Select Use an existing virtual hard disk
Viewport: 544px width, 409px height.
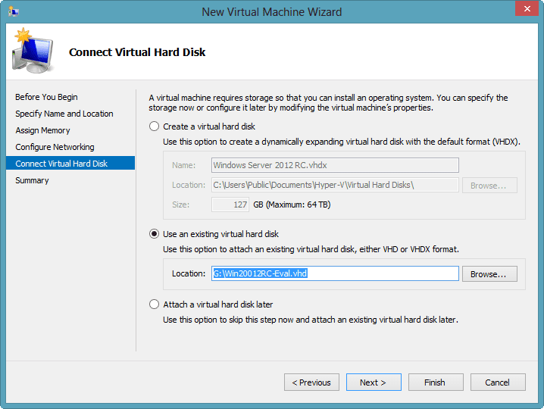point(154,234)
